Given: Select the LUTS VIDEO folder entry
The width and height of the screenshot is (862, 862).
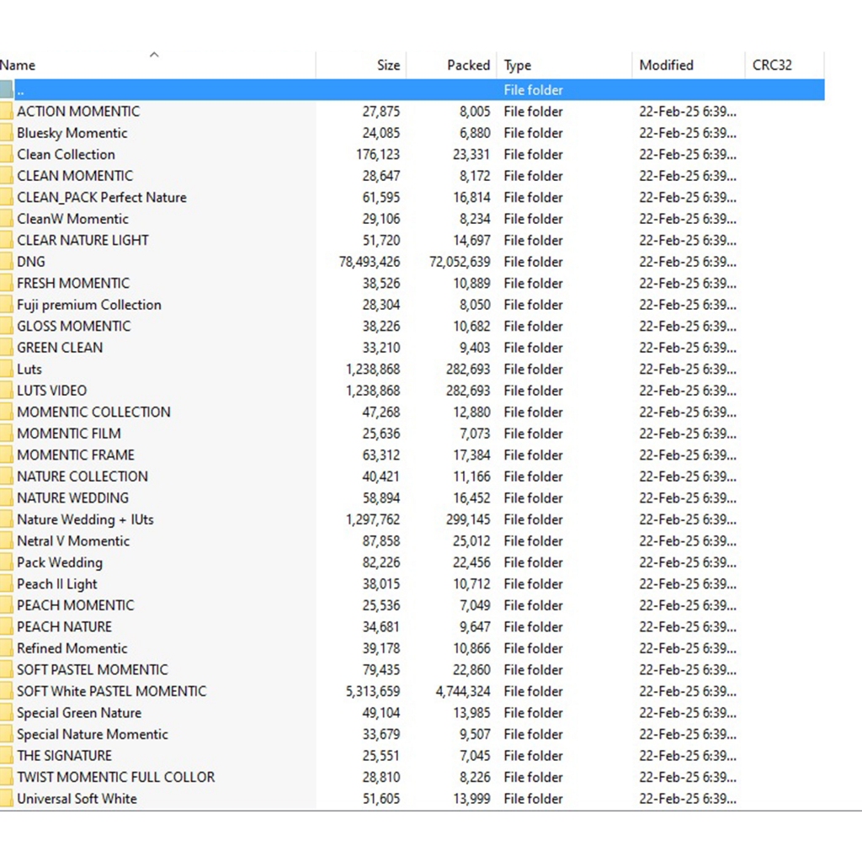Looking at the screenshot, I should (x=51, y=391).
